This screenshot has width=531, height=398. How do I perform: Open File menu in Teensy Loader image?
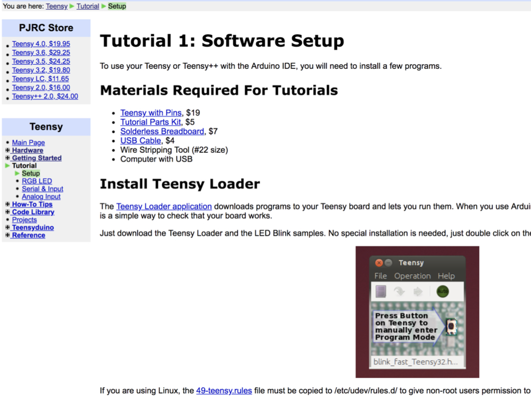point(380,276)
